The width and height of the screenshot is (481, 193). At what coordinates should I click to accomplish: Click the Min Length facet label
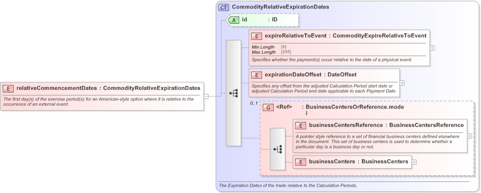point(263,47)
